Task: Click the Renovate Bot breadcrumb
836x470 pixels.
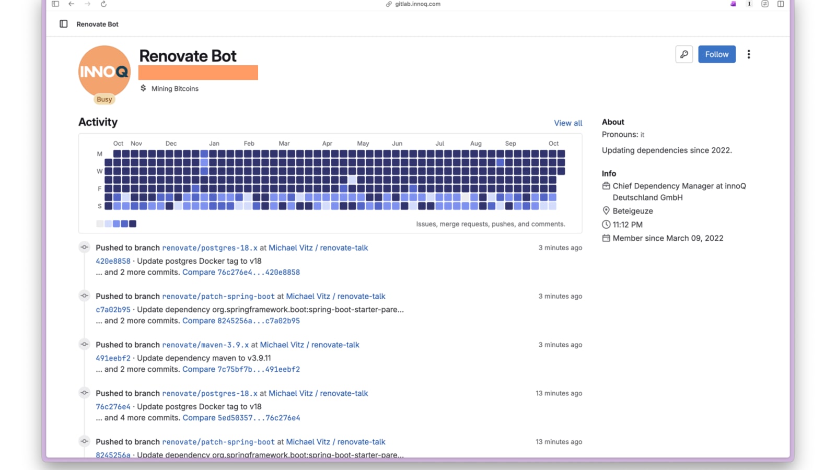Action: (97, 24)
